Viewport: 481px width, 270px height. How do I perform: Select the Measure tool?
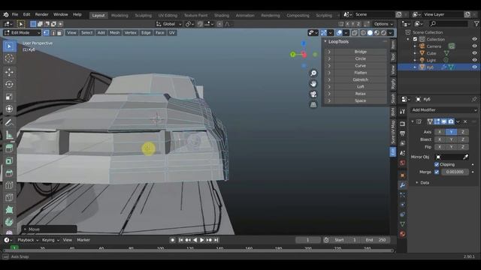pyautogui.click(x=9, y=135)
